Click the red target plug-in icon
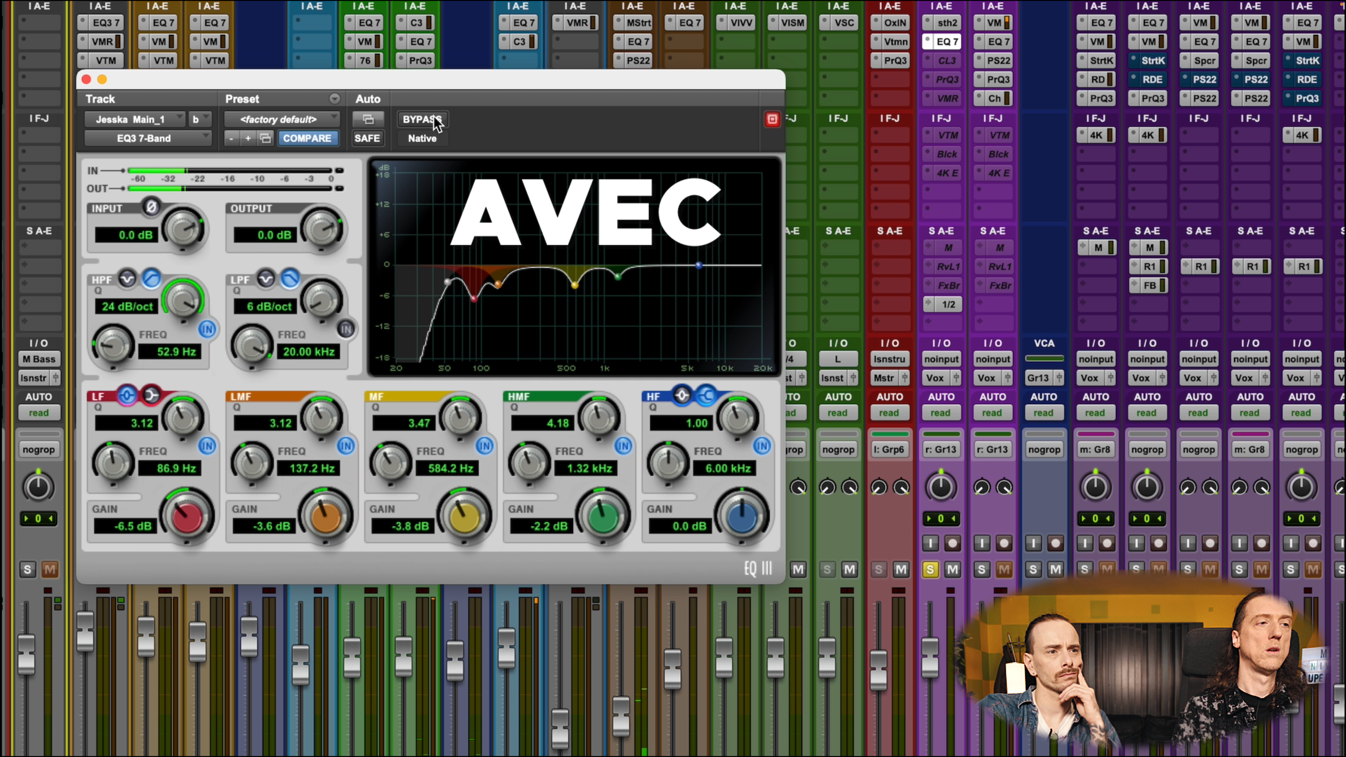Image resolution: width=1346 pixels, height=757 pixels. pyautogui.click(x=772, y=119)
